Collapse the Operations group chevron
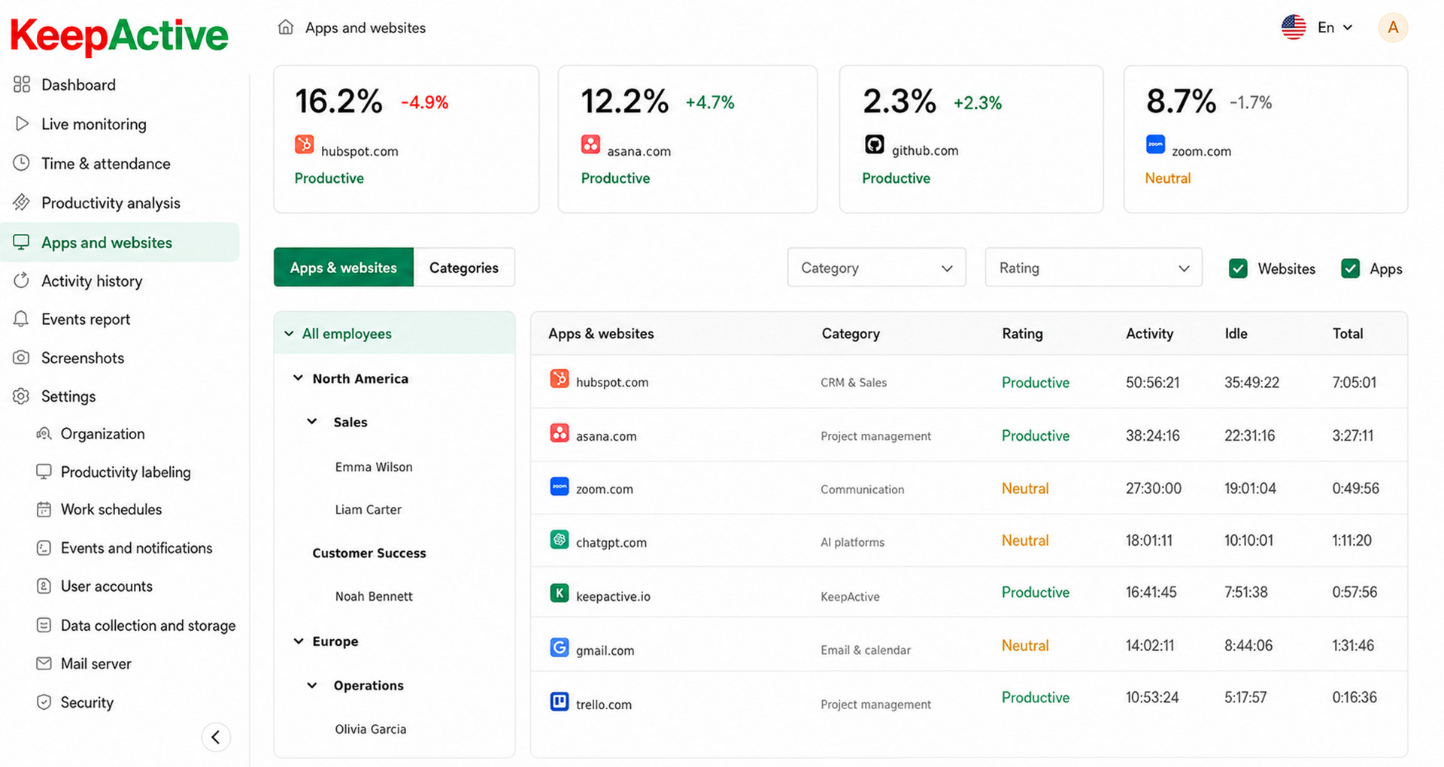The image size is (1444, 767). (312, 685)
